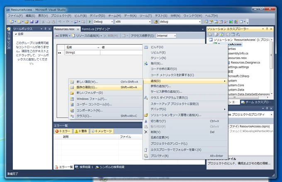282x182 pixels.
Task: Switch to Form1.cs [デザイン] tab
Action: coord(96,29)
